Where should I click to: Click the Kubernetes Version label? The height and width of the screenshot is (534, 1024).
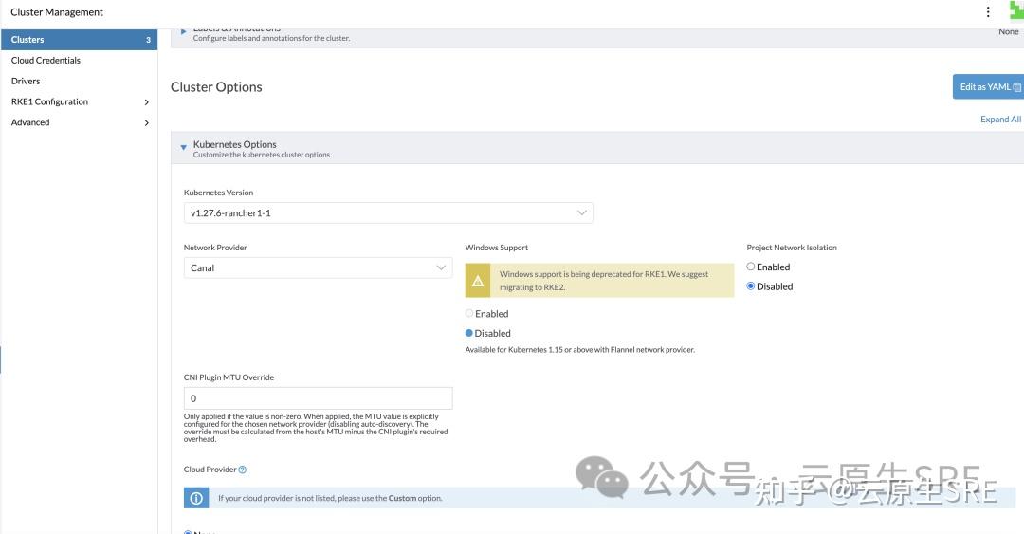pos(218,193)
